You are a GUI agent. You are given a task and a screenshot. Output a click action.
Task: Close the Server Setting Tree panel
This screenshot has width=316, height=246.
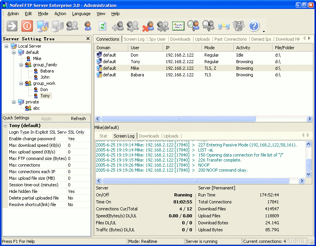click(x=88, y=39)
